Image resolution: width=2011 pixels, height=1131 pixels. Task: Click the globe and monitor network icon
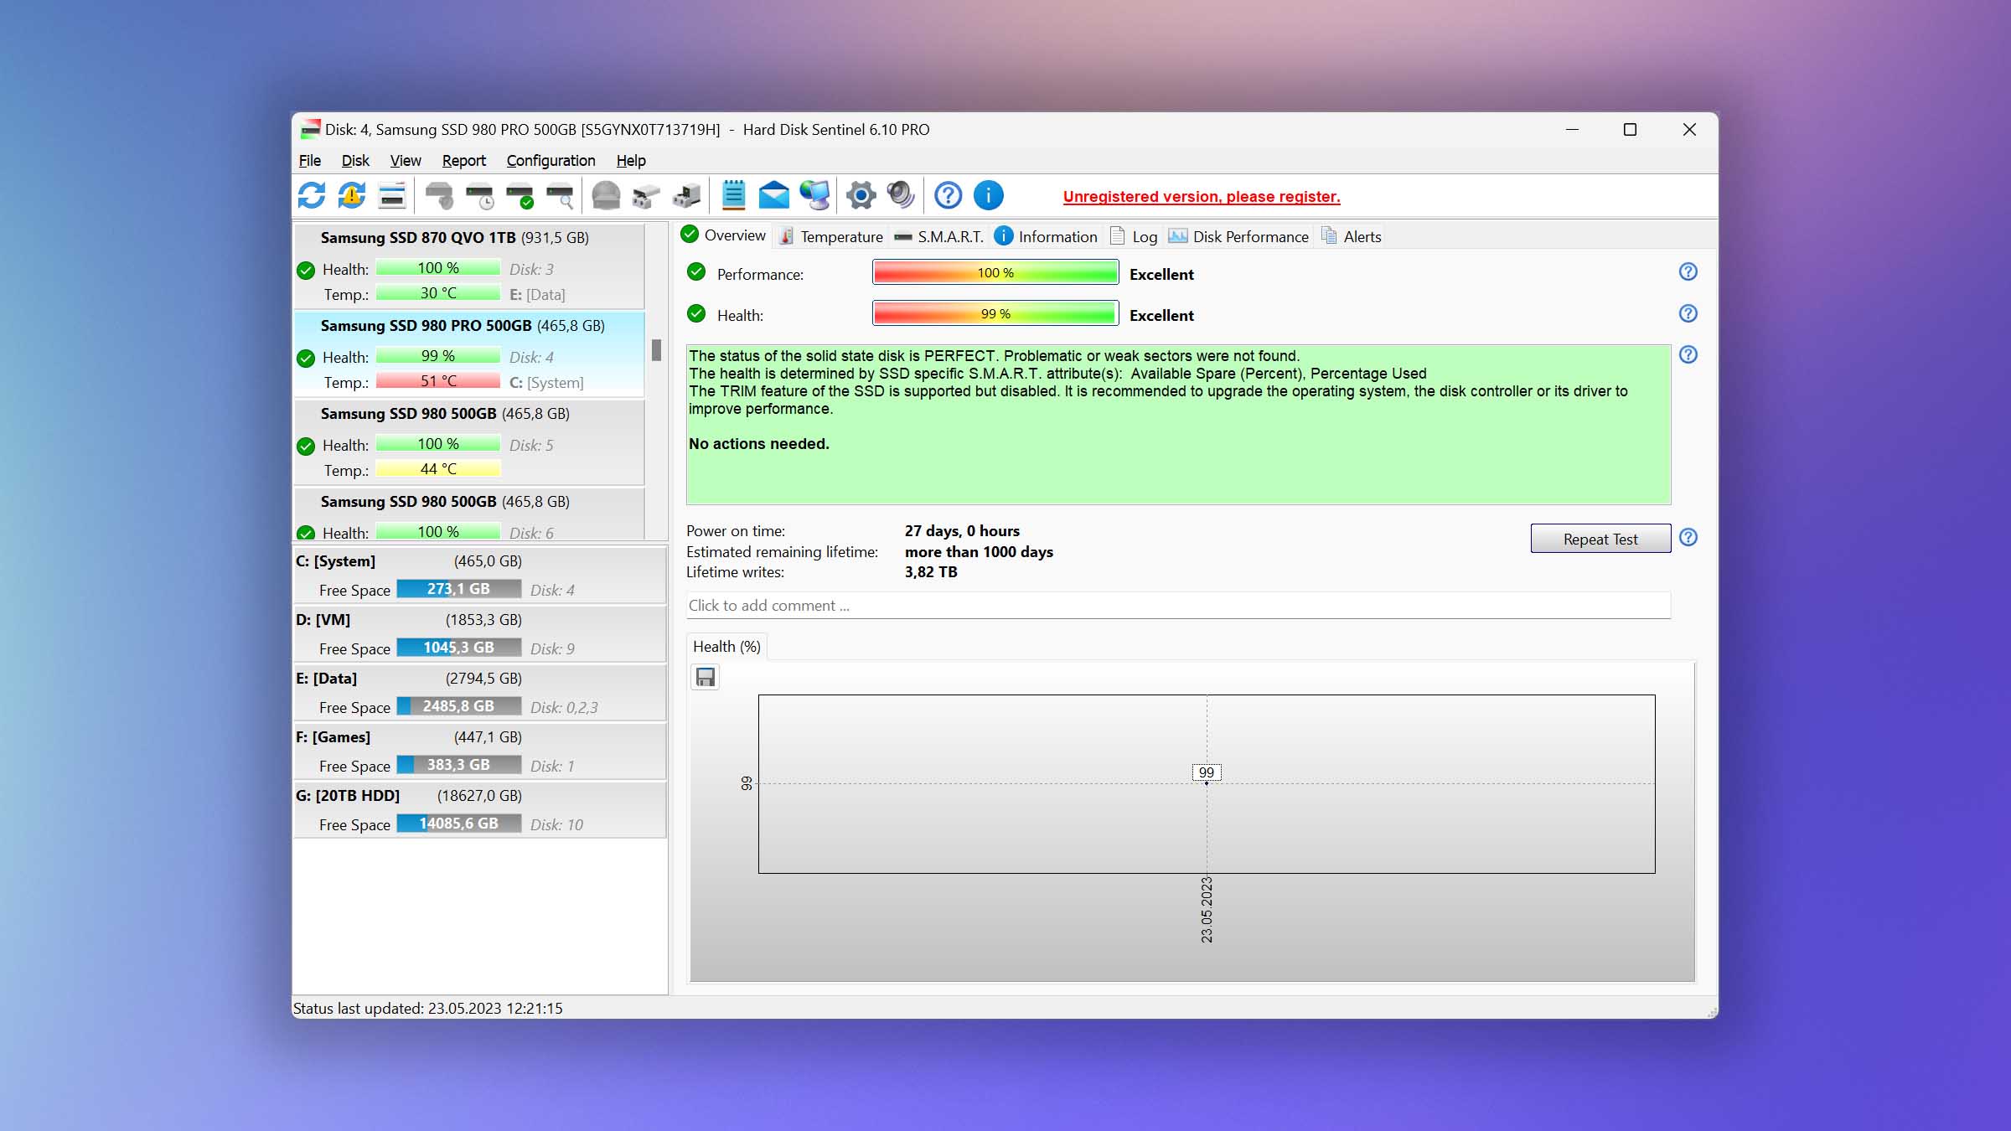tap(814, 196)
